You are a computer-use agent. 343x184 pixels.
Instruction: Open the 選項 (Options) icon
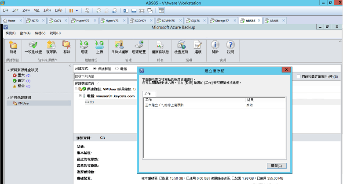(x=198, y=47)
